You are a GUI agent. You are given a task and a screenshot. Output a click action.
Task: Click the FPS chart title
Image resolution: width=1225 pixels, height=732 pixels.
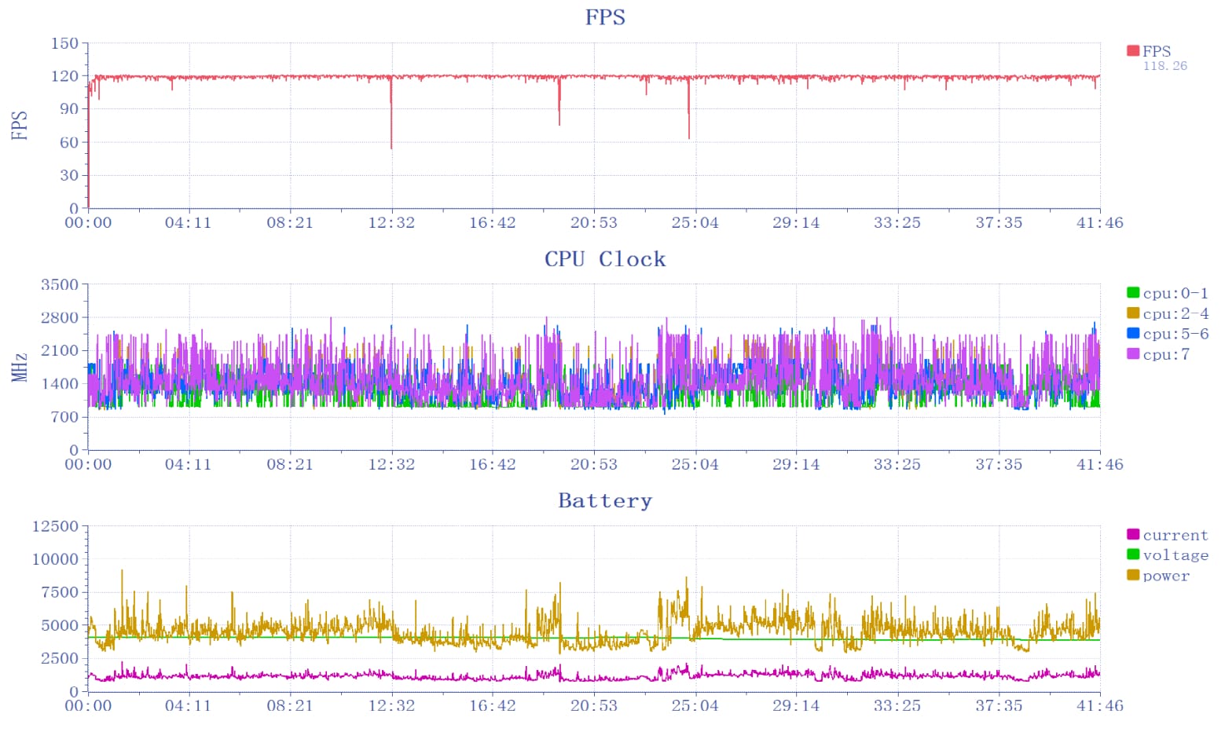tap(605, 17)
